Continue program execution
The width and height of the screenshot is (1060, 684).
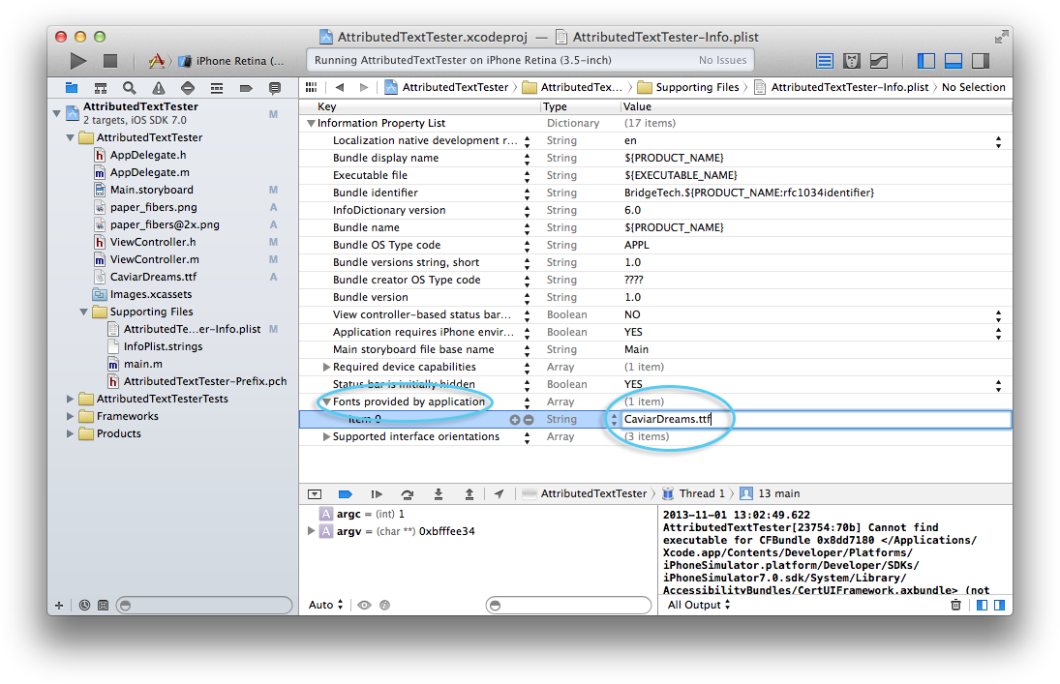coord(377,494)
